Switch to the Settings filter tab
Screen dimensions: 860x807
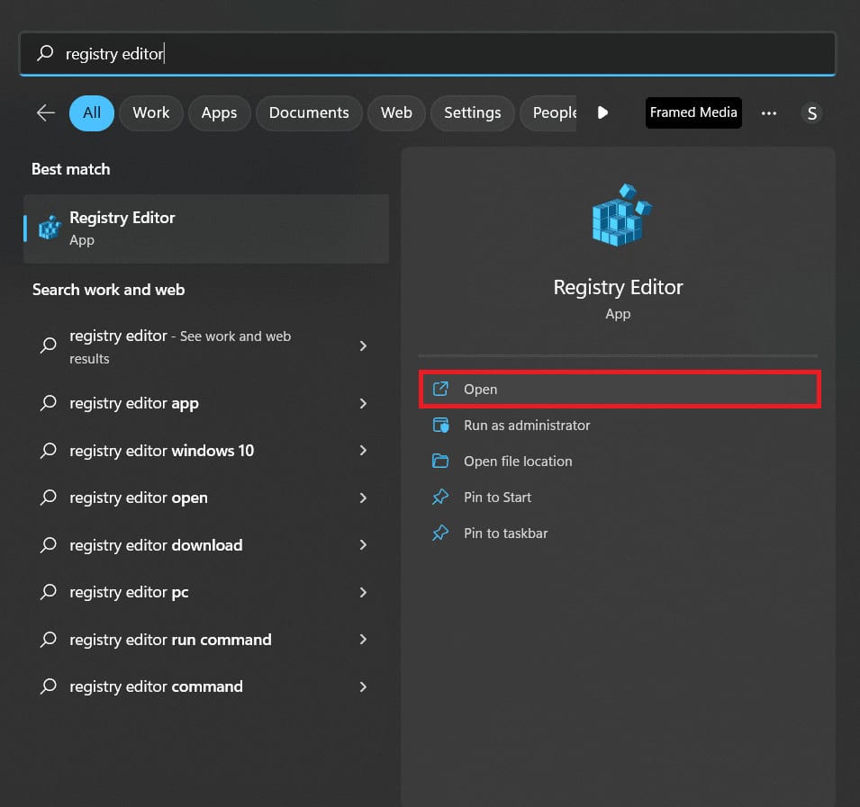point(472,112)
